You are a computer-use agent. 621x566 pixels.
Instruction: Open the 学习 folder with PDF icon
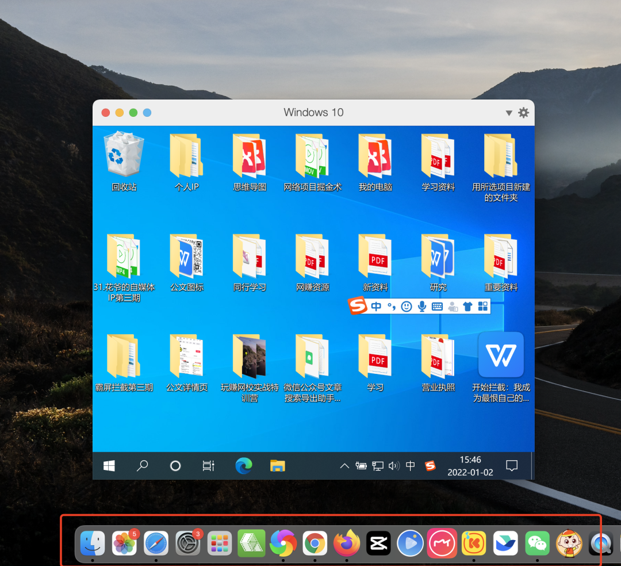375,362
